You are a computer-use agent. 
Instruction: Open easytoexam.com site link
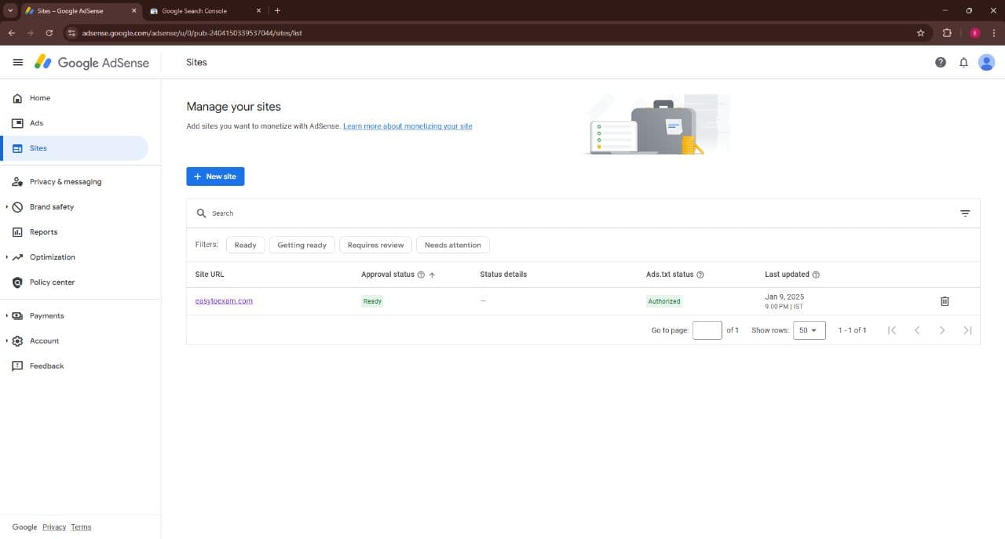[224, 301]
